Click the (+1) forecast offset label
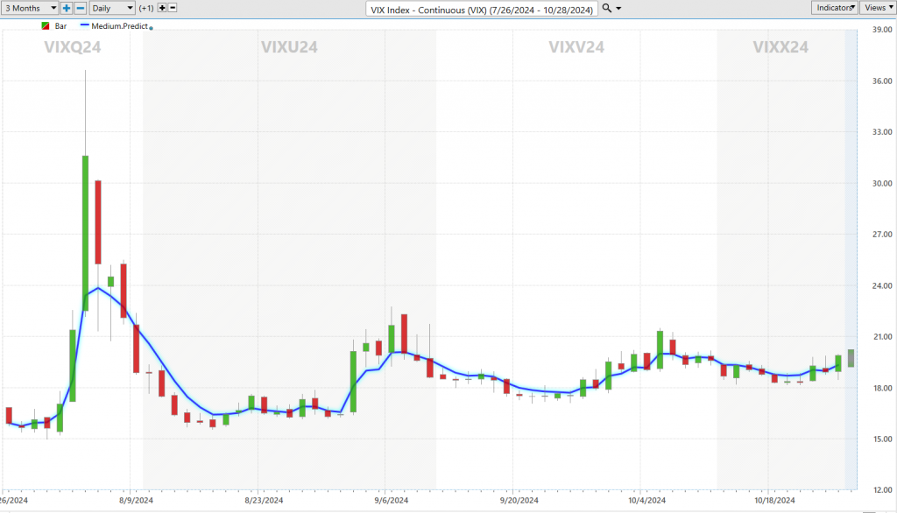 (146, 8)
